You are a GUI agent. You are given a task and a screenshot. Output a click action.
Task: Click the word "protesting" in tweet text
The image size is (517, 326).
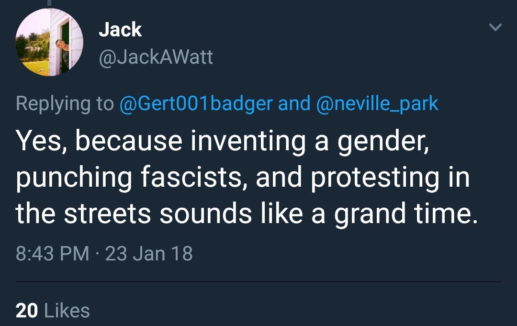tap(374, 178)
